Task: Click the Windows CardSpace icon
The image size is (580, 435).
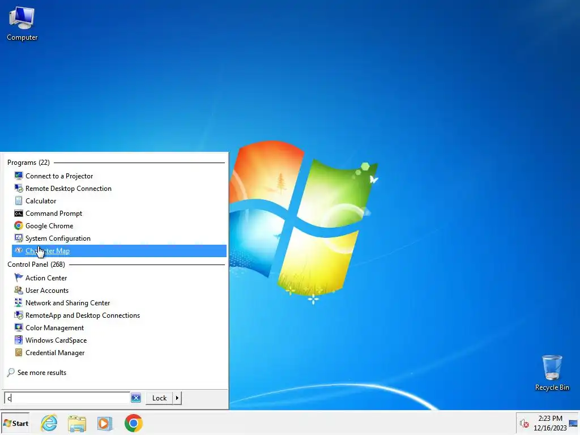Action: pos(19,340)
